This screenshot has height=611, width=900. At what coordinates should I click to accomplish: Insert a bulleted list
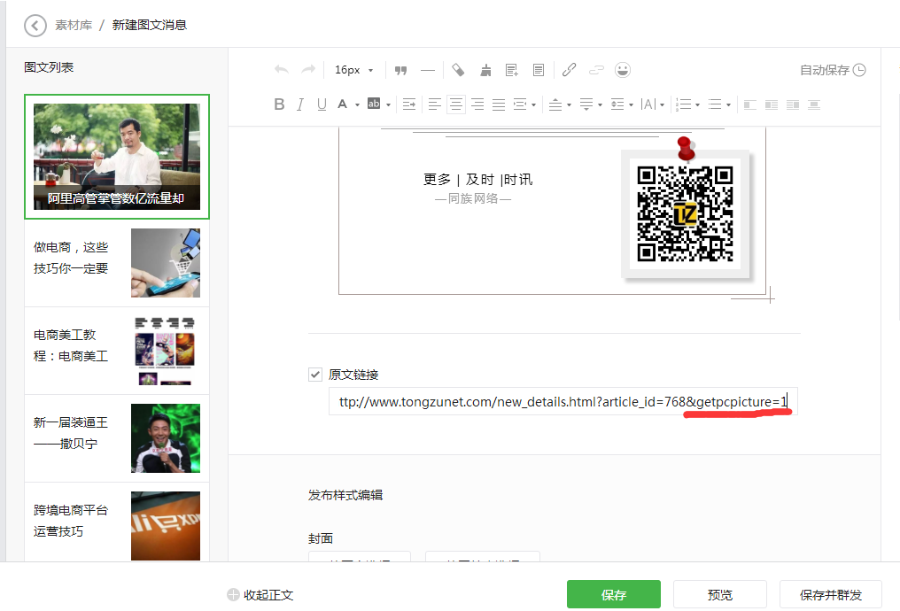715,104
